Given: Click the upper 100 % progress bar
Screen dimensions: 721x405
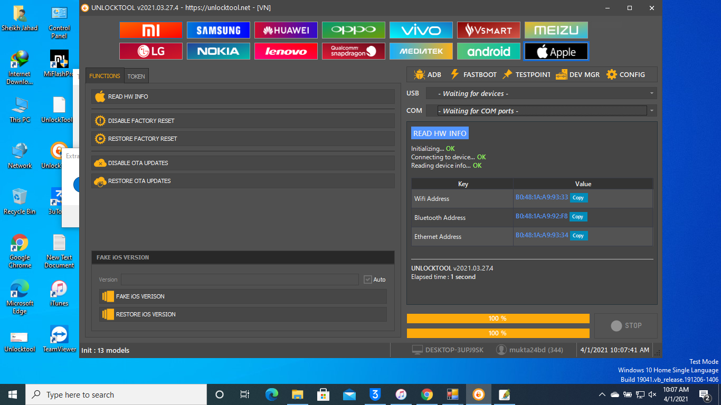Looking at the screenshot, I should (x=498, y=319).
